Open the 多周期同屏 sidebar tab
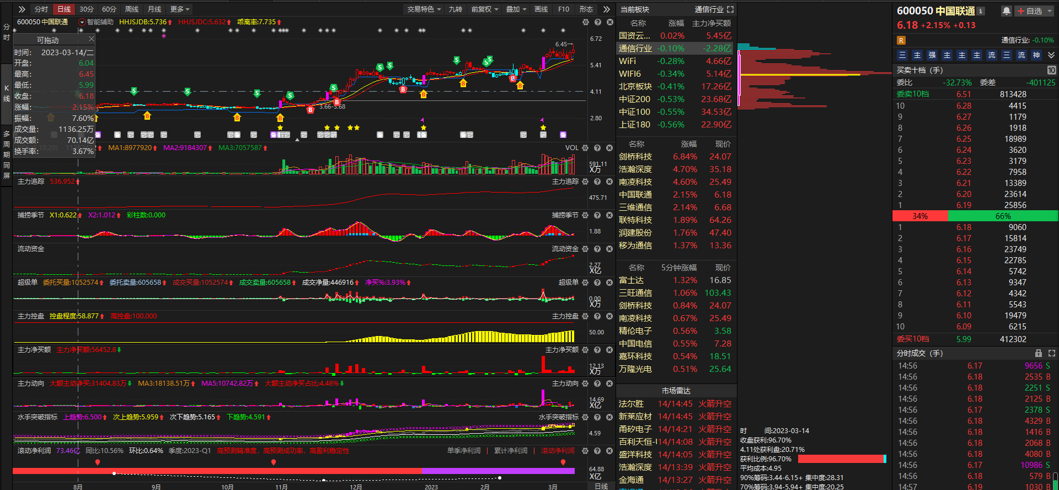 point(7,155)
